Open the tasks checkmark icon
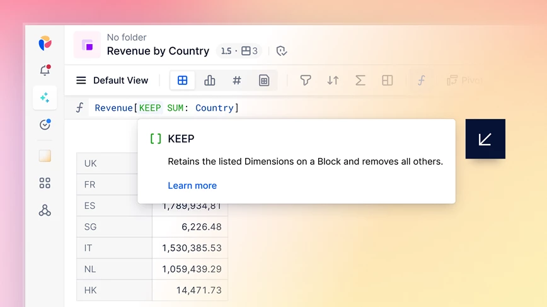Viewport: 547px width, 307px height. [45, 125]
